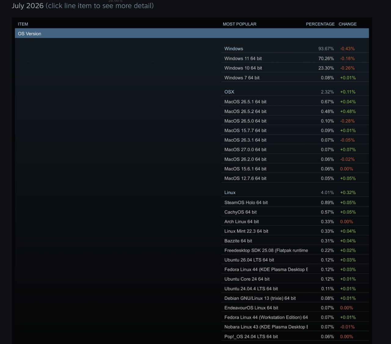Select the Linux category row
This screenshot has width=391, height=344.
tap(295, 192)
